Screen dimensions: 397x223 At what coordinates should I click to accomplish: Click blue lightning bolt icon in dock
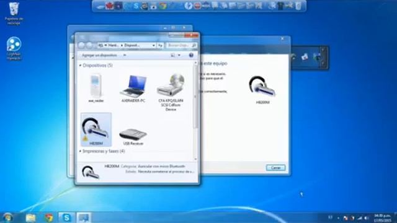click(x=188, y=6)
